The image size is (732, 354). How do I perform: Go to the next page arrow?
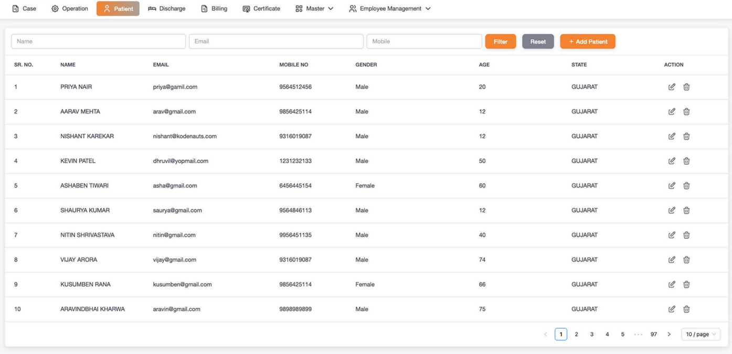pyautogui.click(x=669, y=334)
